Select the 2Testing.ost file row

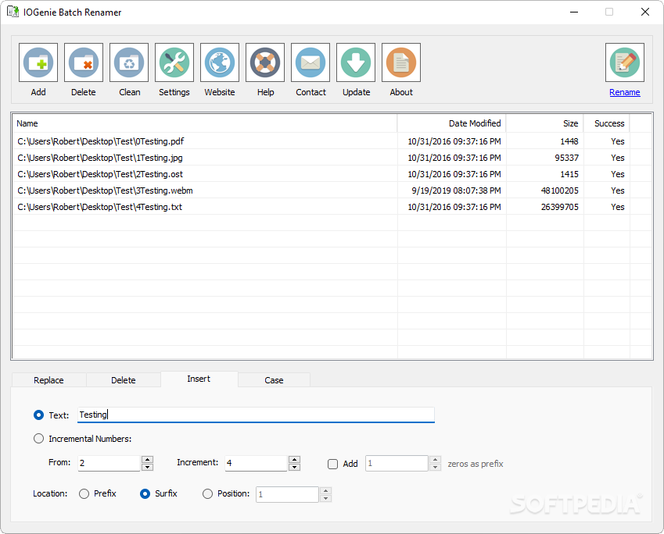[332, 174]
